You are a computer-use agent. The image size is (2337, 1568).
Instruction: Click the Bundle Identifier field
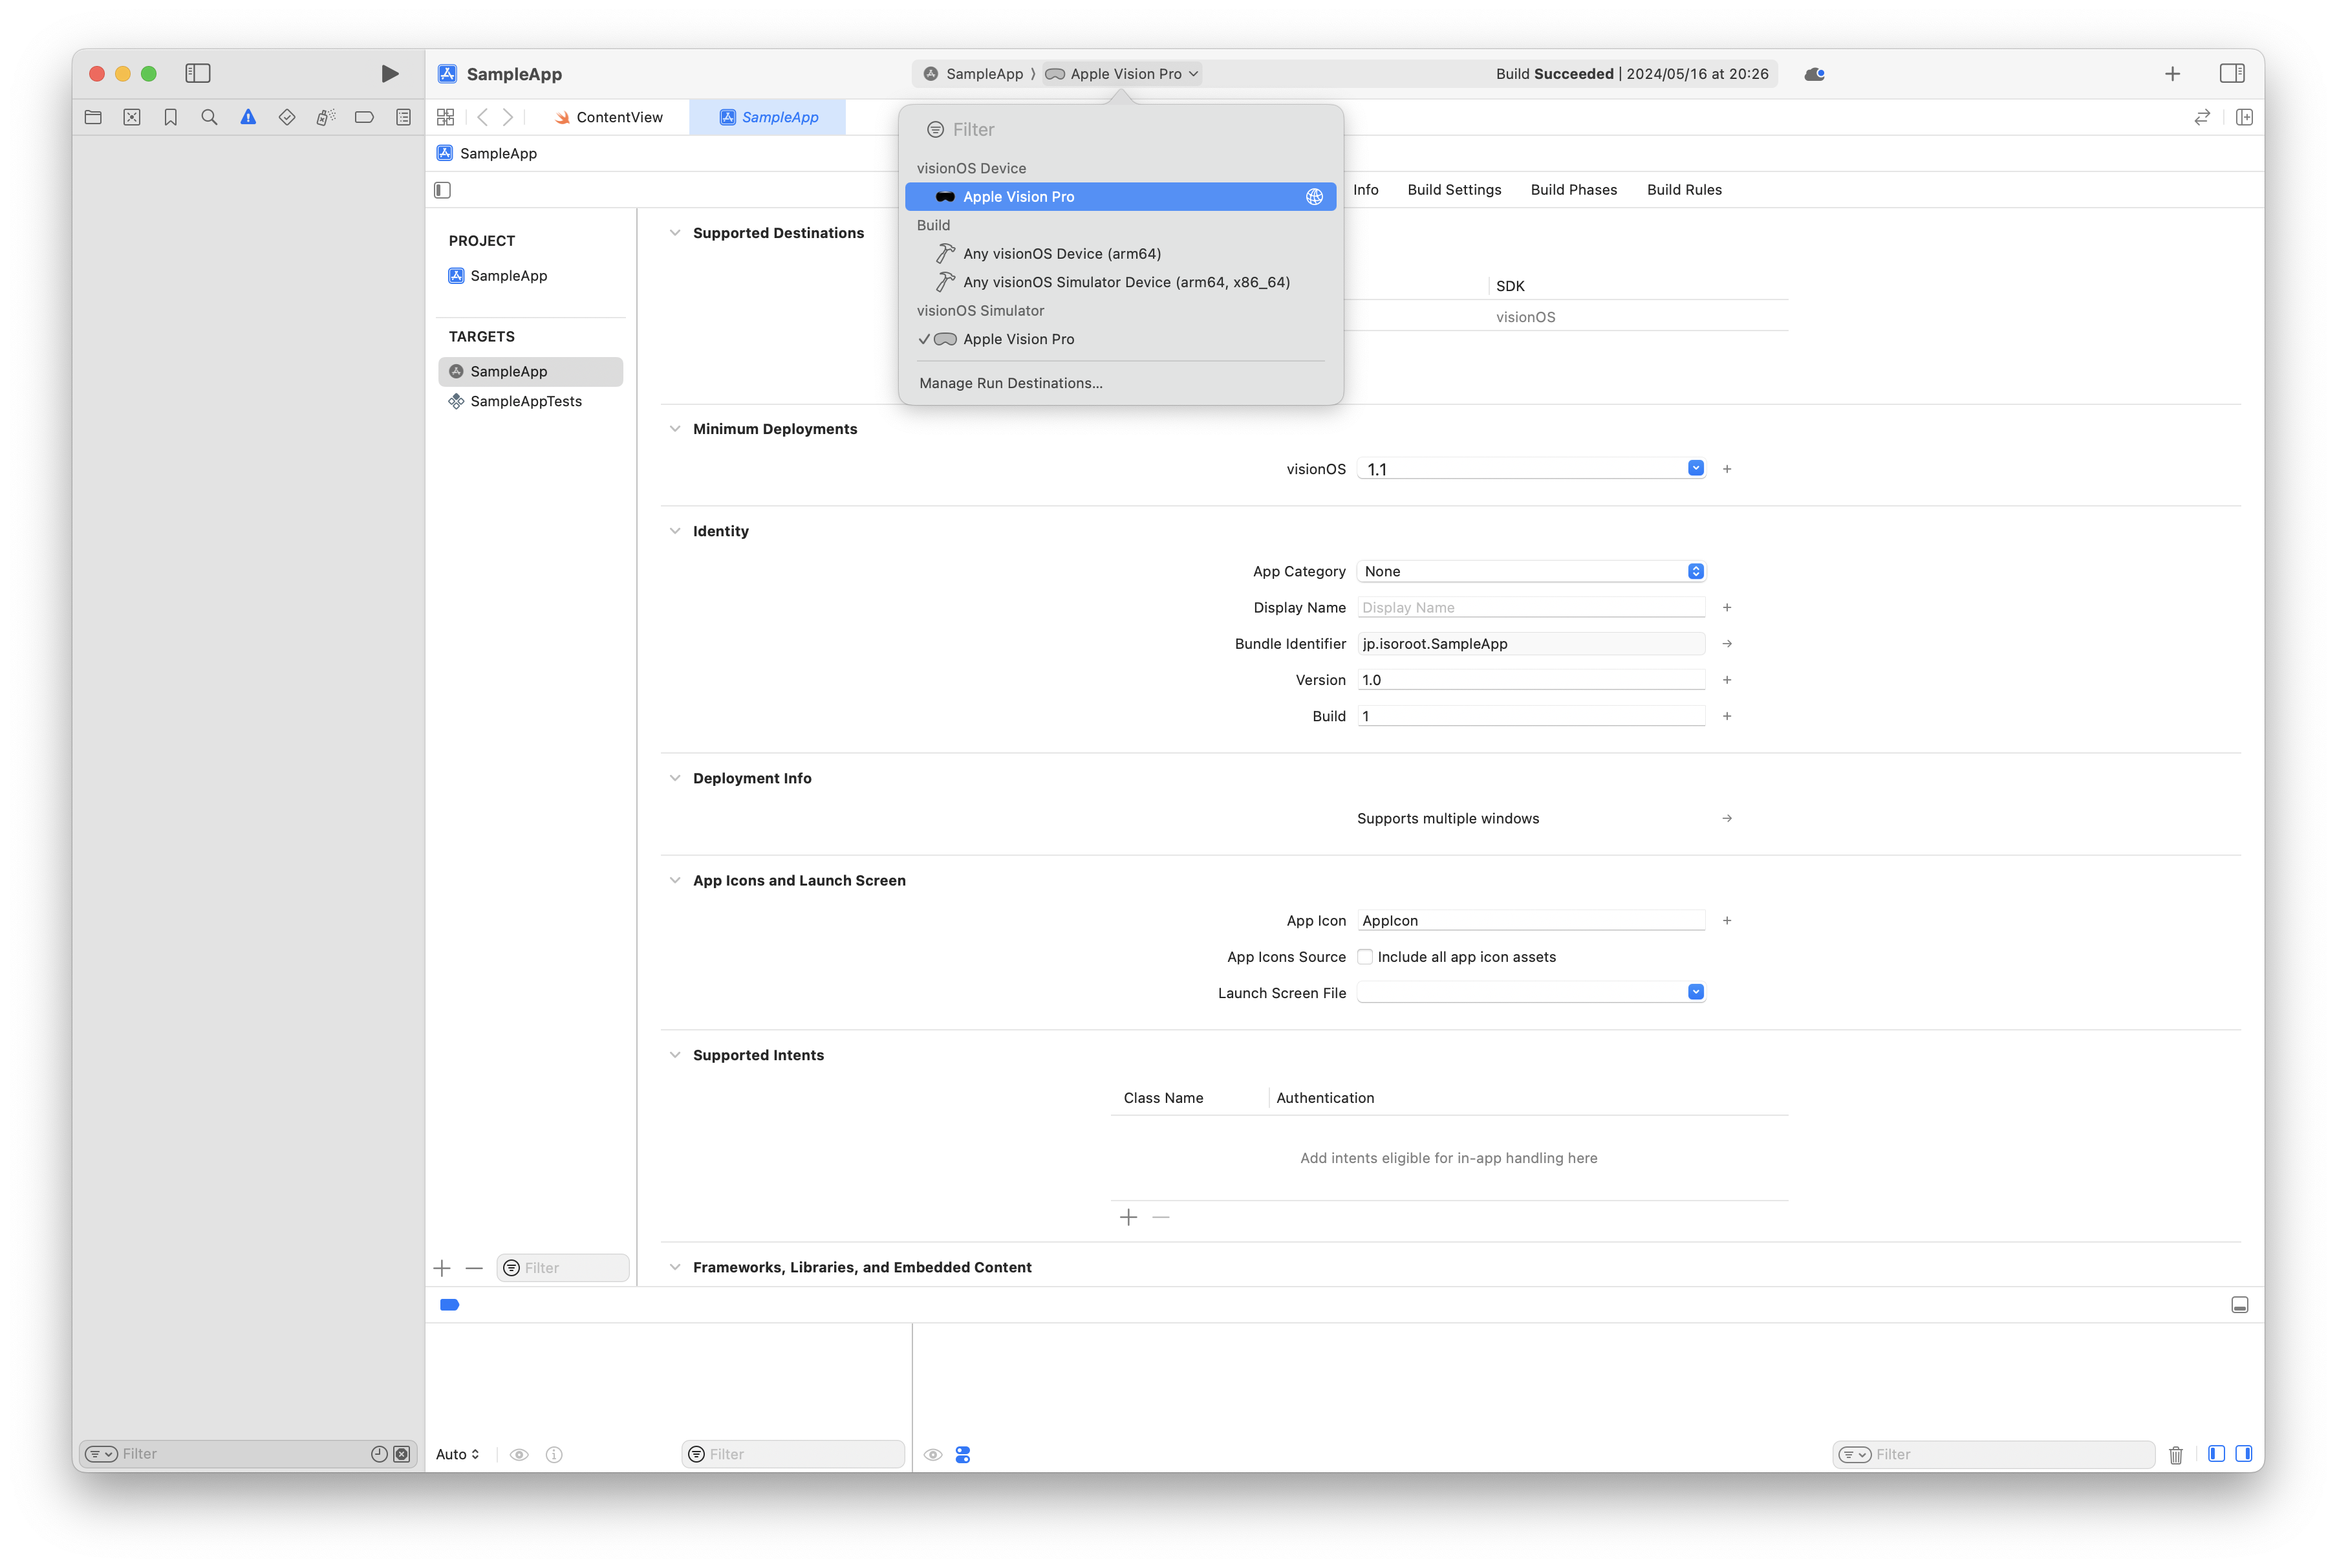(x=1531, y=644)
